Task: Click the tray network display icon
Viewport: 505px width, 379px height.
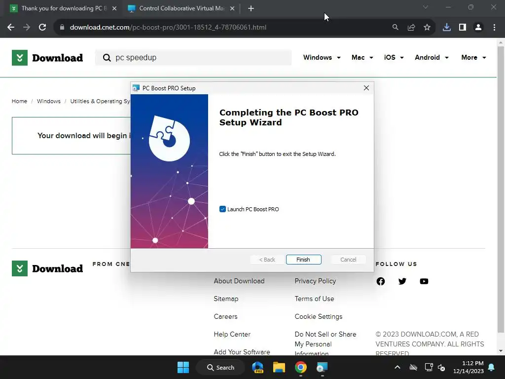Action: 429,367
